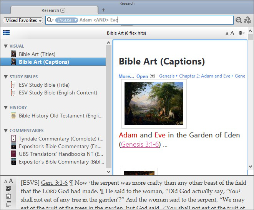Image resolution: width=254 pixels, height=210 pixels.
Task: Follow the Genesis 3:1-6 reference link
Action: coord(140,144)
